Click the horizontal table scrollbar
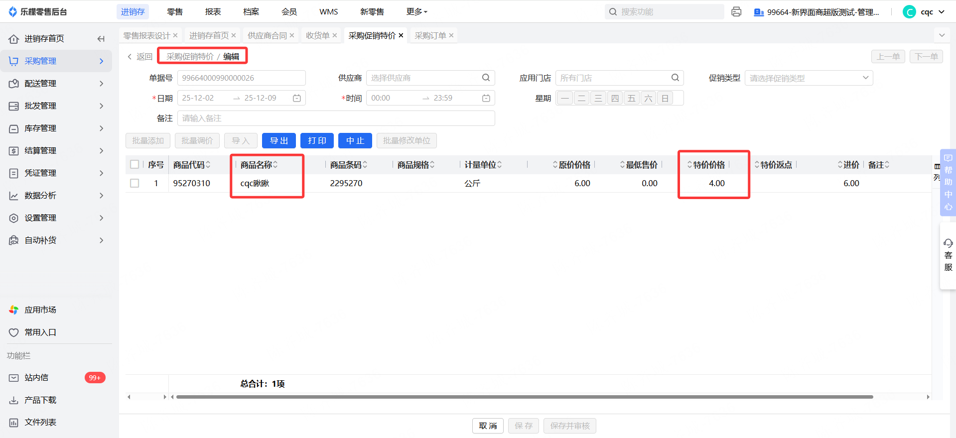The height and width of the screenshot is (438, 956). (525, 397)
